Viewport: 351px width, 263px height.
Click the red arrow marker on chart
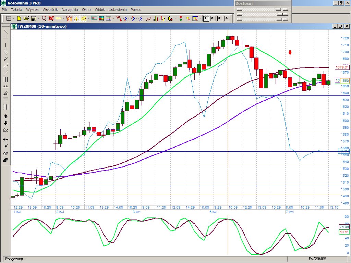290,52
